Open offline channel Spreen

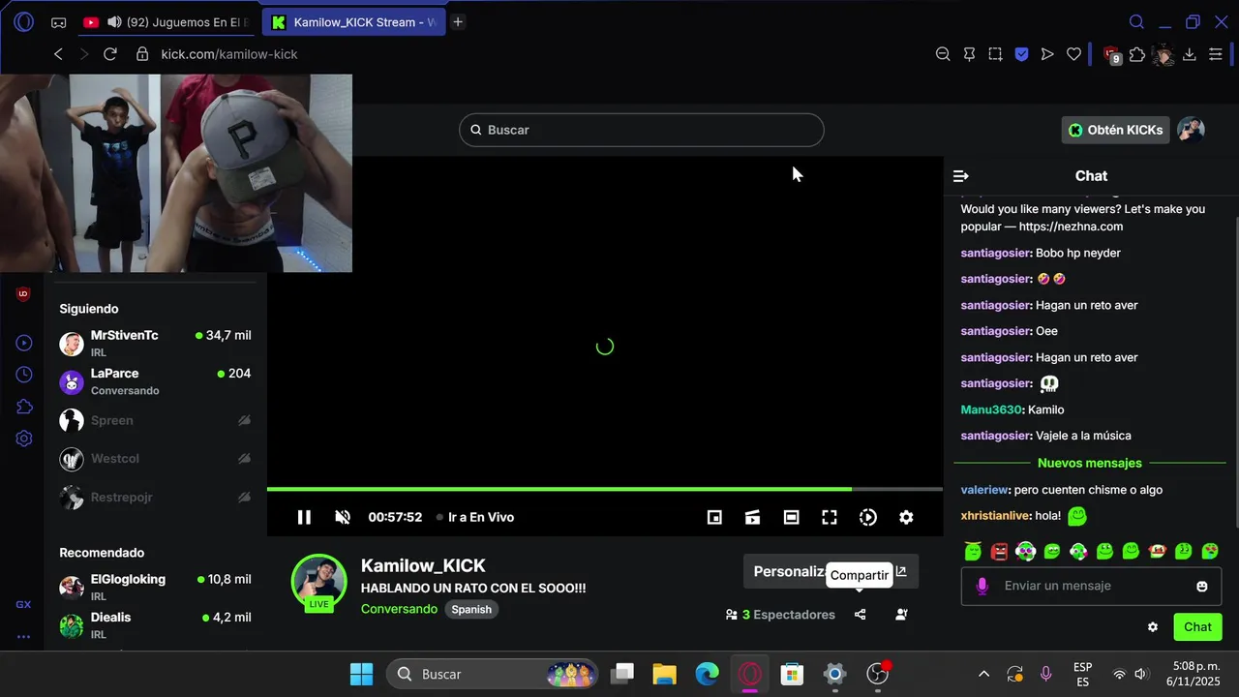tap(155, 420)
